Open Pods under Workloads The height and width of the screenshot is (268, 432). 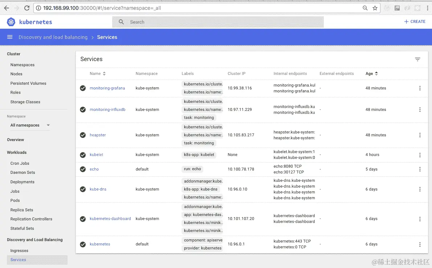[15, 200]
